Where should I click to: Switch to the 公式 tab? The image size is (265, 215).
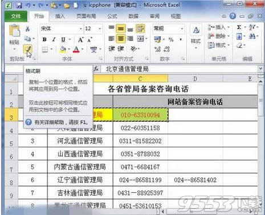click(112, 16)
